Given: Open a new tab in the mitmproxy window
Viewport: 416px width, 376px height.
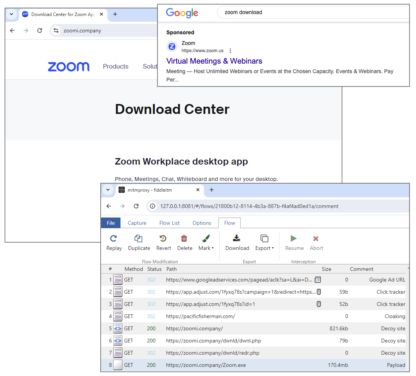Looking at the screenshot, I should tap(212, 190).
